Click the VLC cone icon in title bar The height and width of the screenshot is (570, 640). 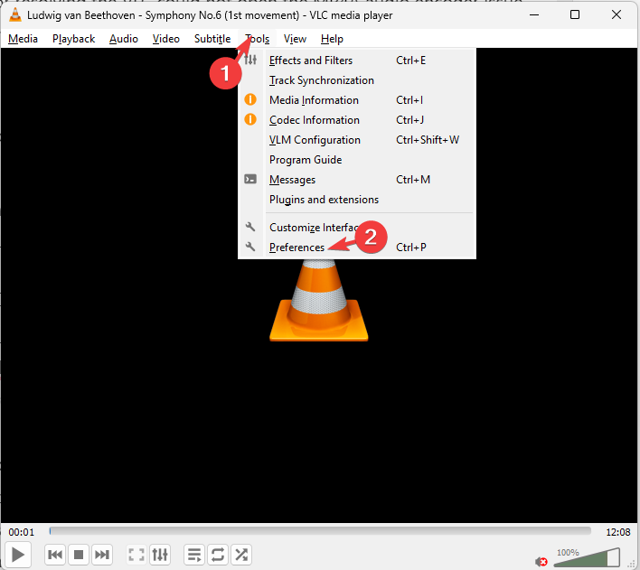coord(15,15)
